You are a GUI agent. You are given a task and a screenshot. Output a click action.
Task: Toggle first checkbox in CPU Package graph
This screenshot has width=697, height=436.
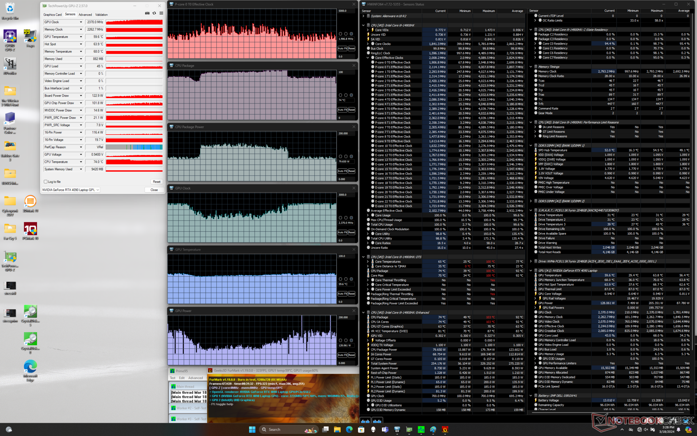[340, 95]
